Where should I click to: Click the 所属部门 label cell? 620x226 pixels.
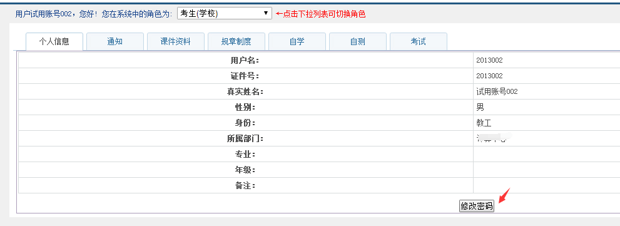tap(246, 138)
